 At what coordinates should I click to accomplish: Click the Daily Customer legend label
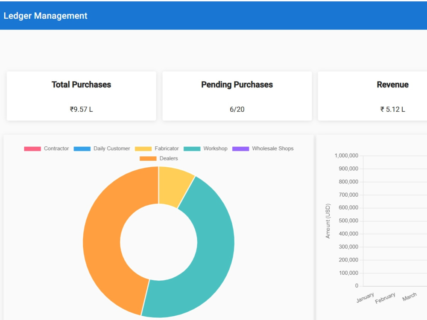coord(111,148)
